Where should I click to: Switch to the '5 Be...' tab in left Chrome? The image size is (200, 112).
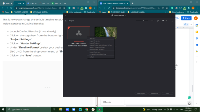pyautogui.click(x=32, y=3)
